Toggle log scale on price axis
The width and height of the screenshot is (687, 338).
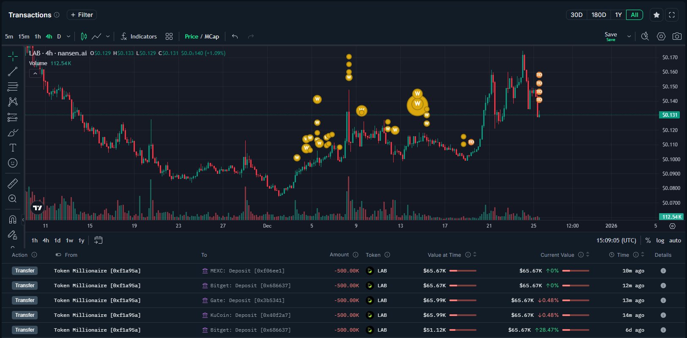(x=660, y=240)
